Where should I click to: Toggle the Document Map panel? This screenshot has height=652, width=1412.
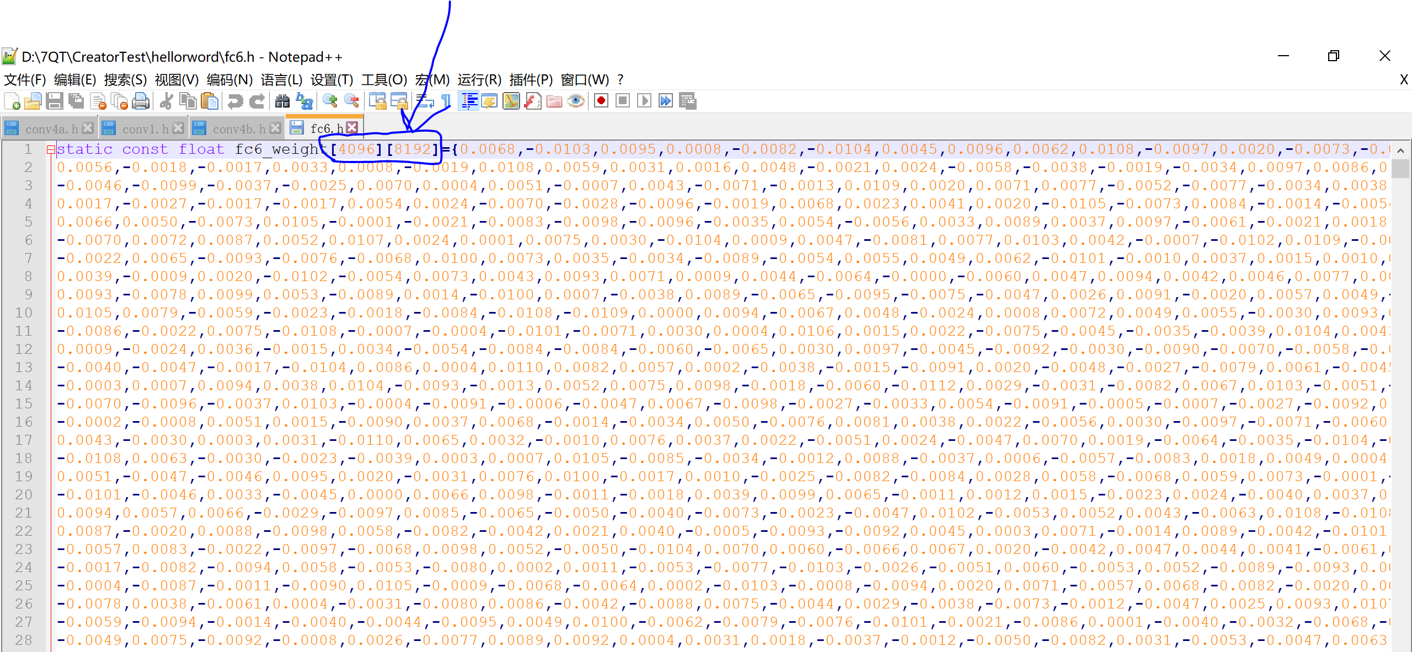511,101
